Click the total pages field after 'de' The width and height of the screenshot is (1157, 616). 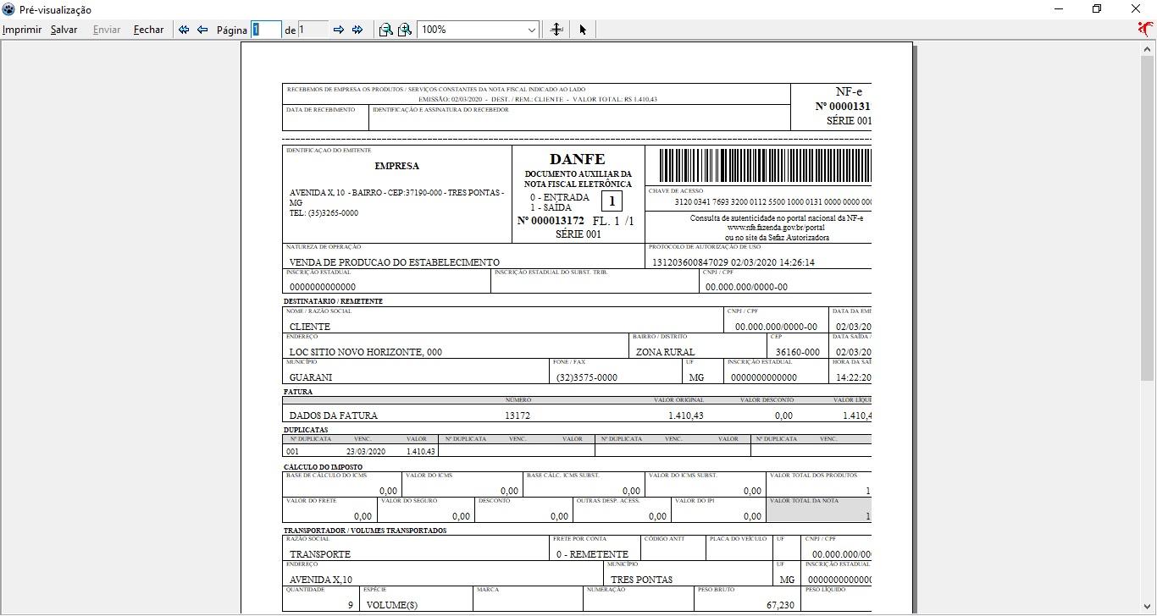tap(313, 30)
